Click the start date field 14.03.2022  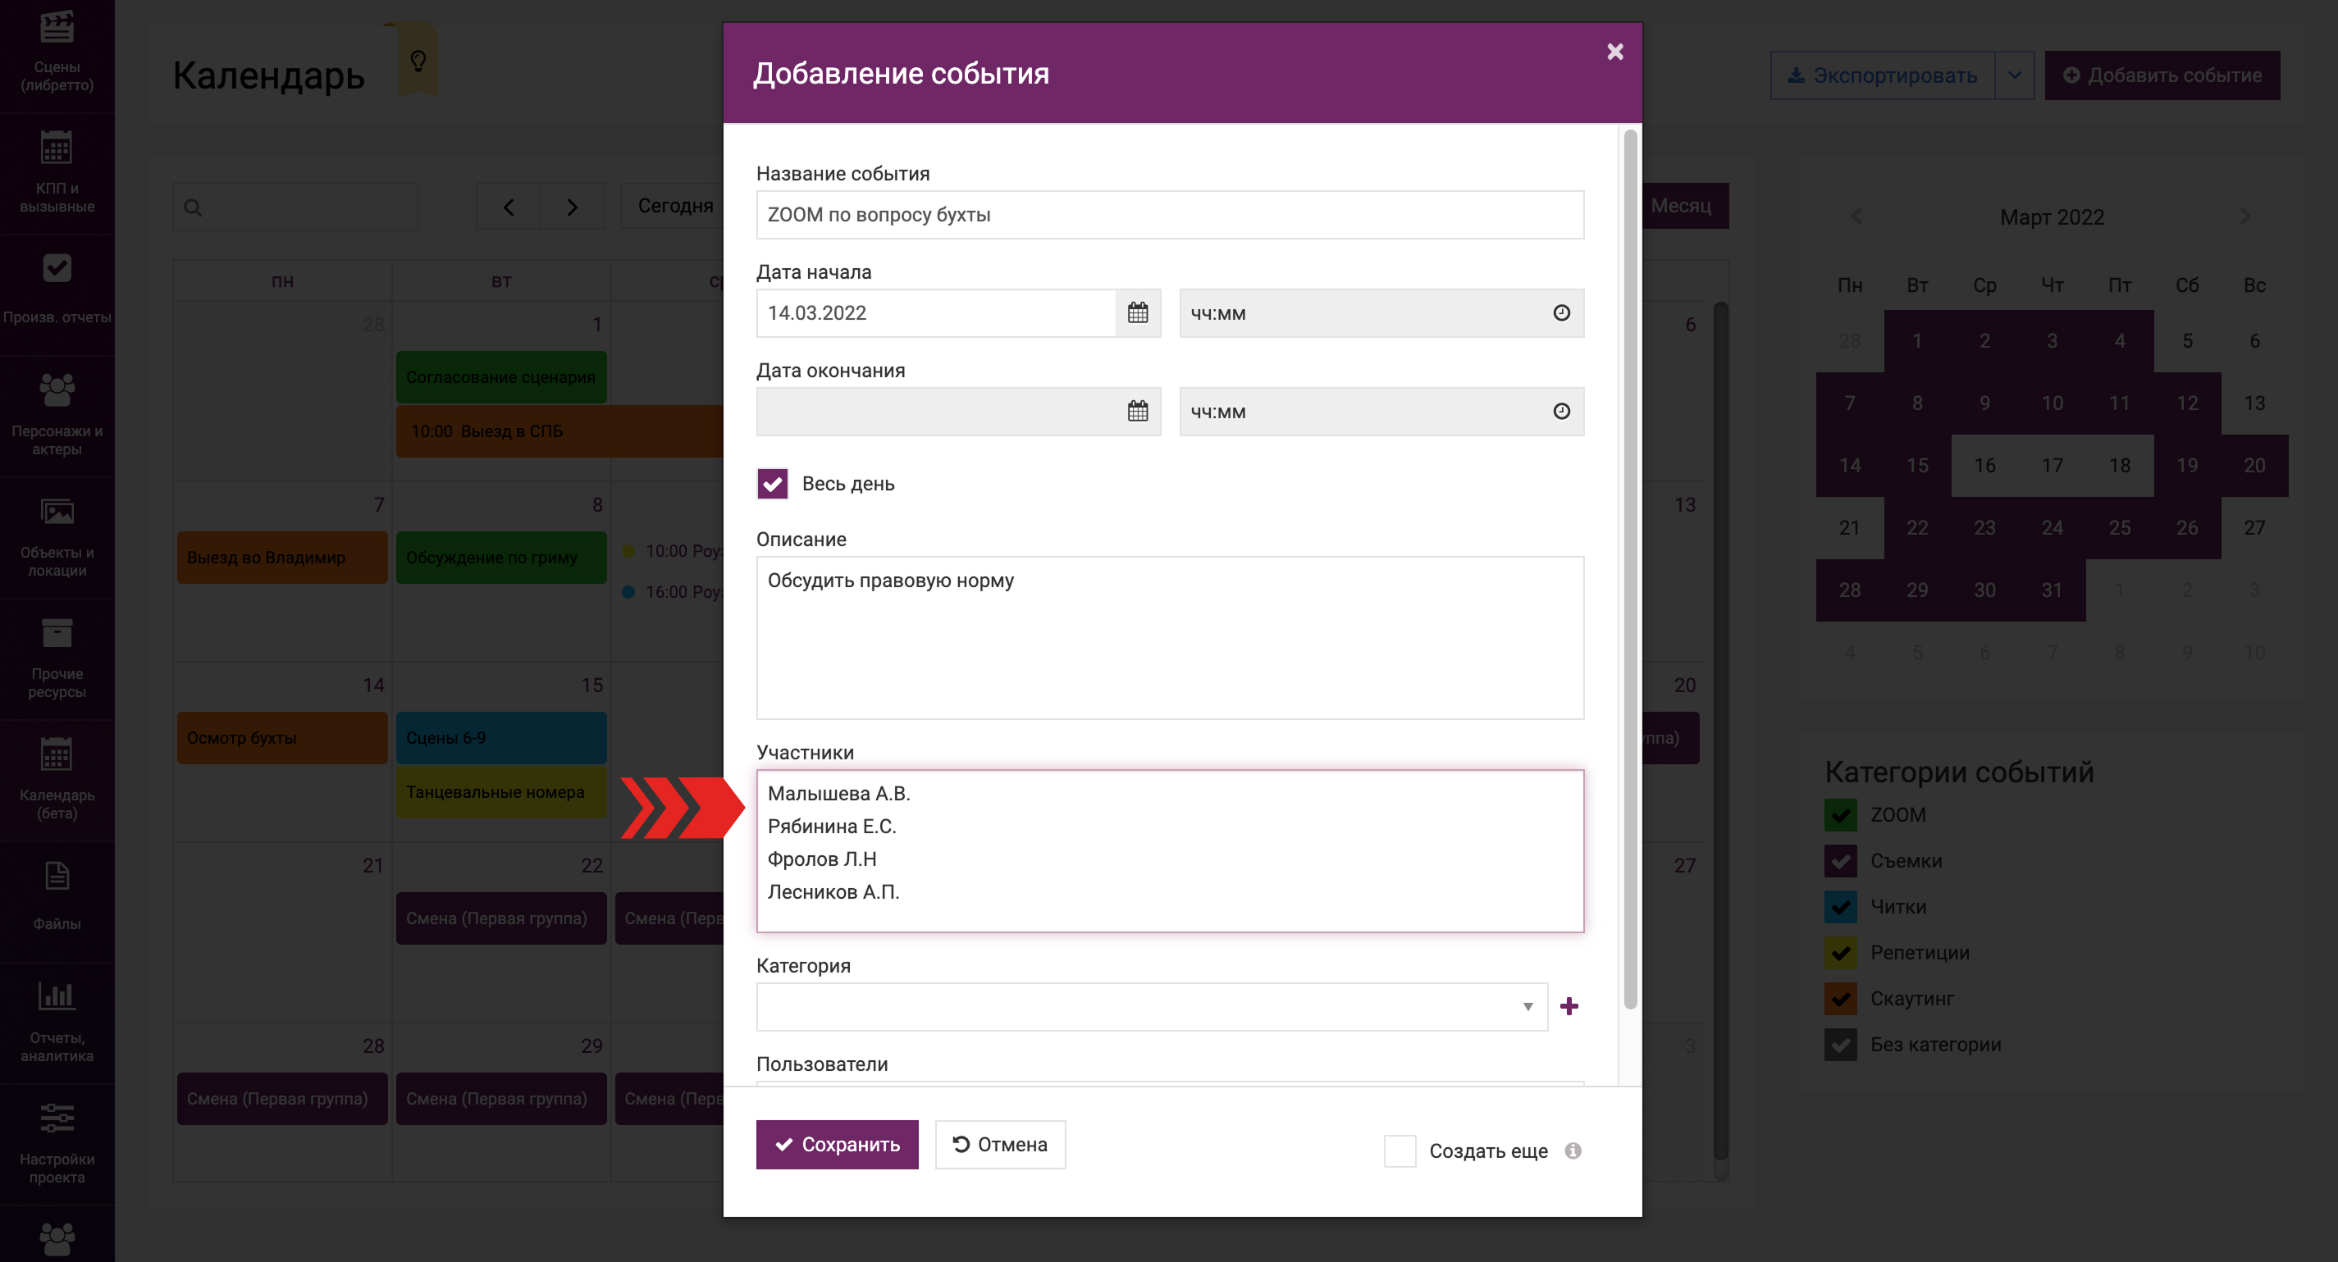(x=936, y=313)
